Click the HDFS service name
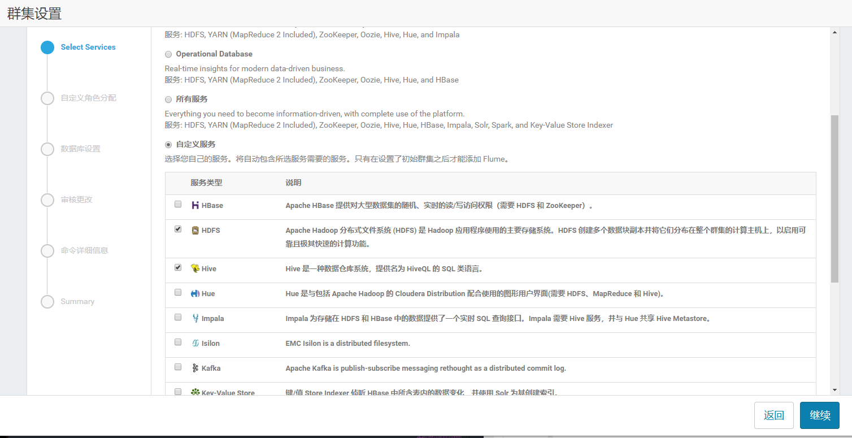 211,231
